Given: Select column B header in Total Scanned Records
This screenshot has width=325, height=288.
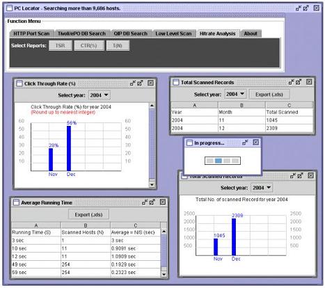Looking at the screenshot, I should coord(241,105).
